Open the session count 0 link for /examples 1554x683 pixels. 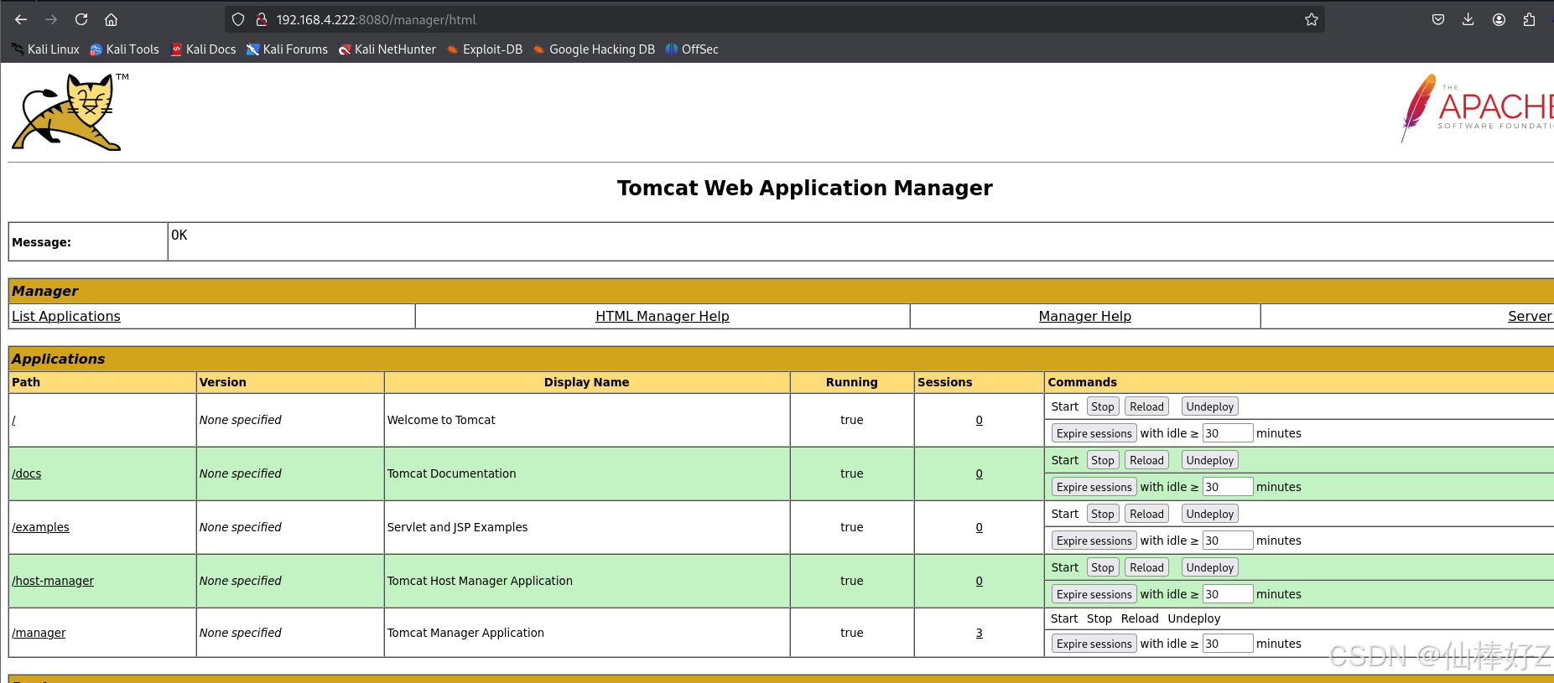coord(979,527)
